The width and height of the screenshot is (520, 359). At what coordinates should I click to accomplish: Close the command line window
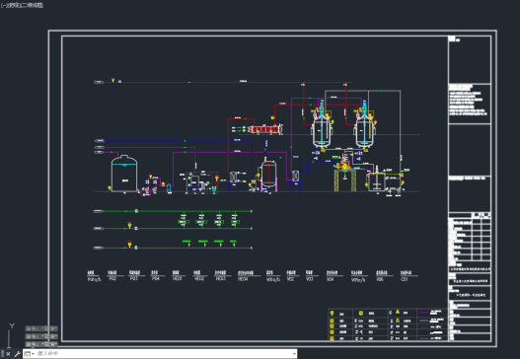[x=8, y=354]
